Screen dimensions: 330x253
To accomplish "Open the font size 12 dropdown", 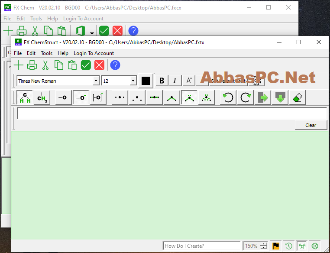I will pos(133,81).
